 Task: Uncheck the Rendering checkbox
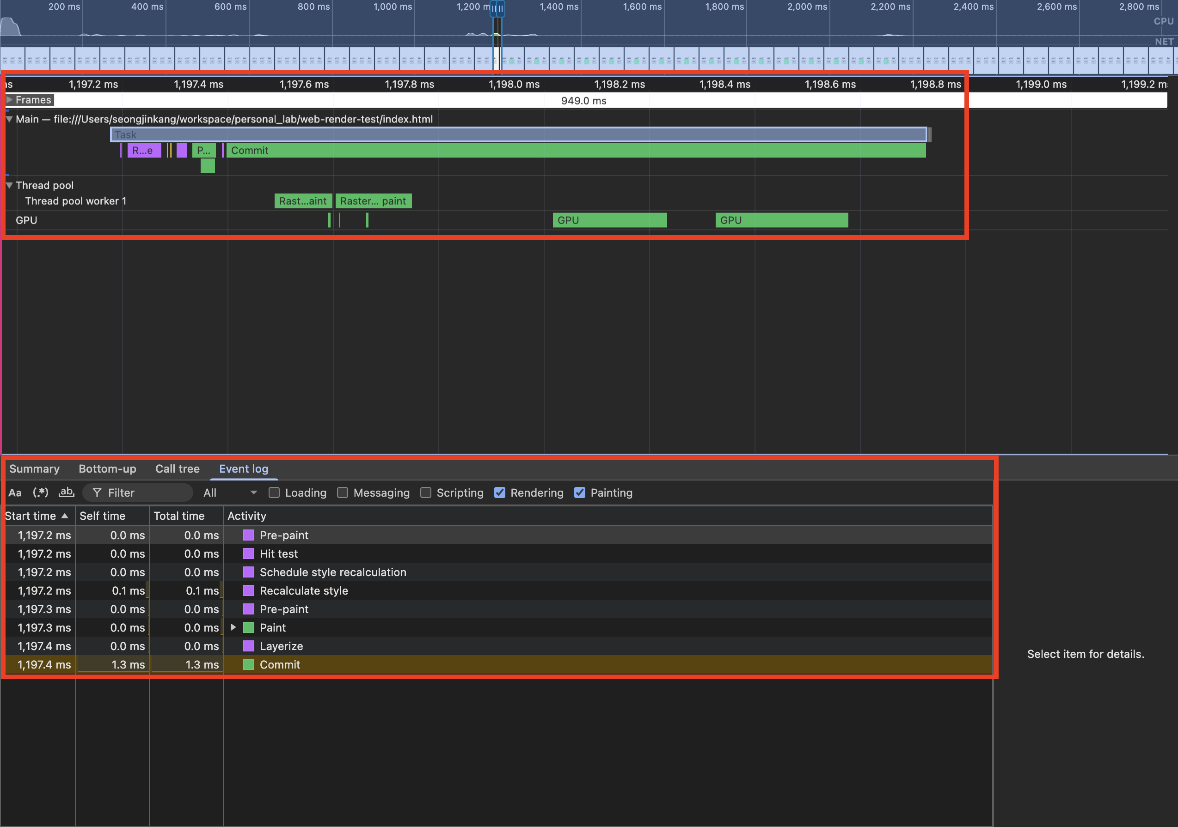point(499,493)
